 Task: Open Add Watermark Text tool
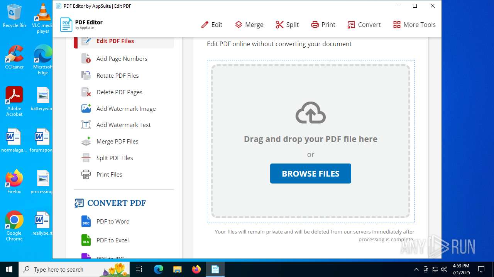point(124,125)
